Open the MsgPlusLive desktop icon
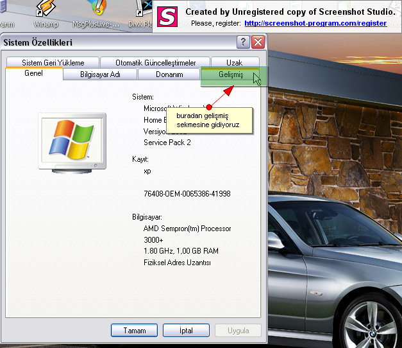This screenshot has width=402, height=348. coord(96,13)
